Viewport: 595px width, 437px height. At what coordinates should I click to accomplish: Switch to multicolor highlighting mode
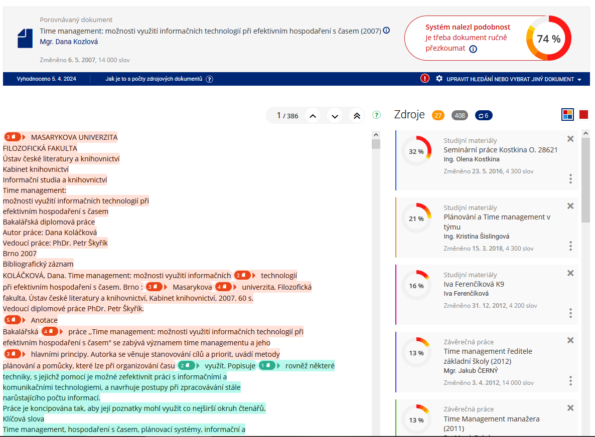click(x=567, y=114)
